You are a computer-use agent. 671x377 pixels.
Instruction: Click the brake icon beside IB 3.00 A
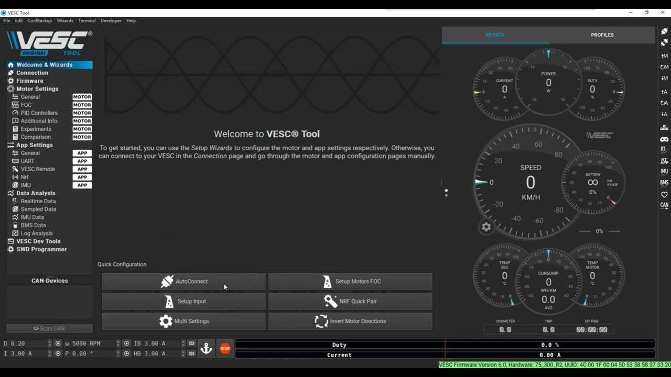(191, 343)
